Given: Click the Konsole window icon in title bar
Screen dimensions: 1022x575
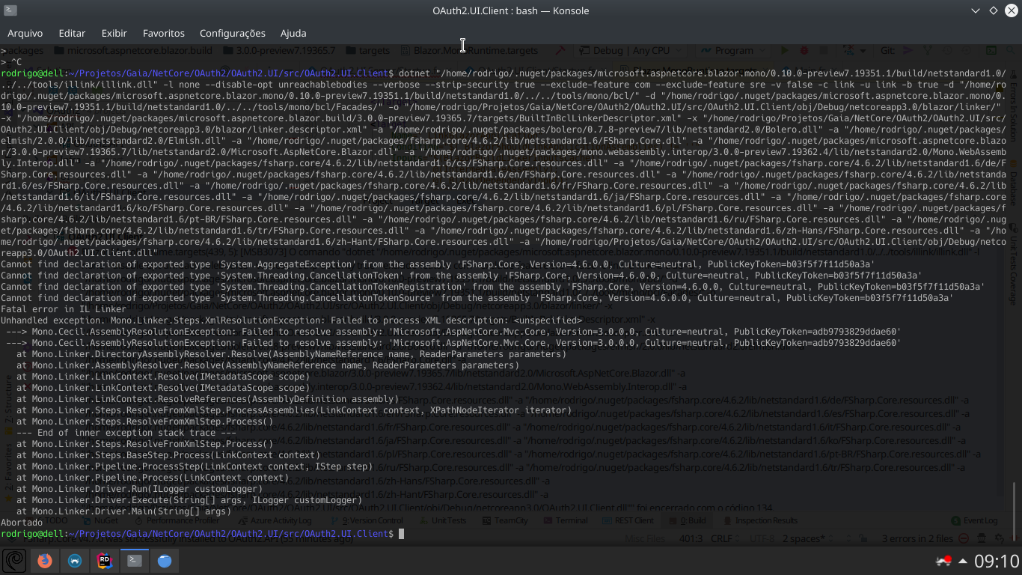Looking at the screenshot, I should click(x=10, y=10).
